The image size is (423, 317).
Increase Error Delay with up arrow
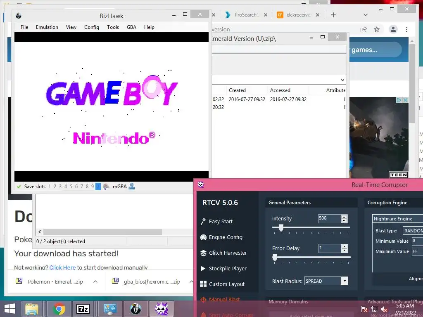(344, 246)
